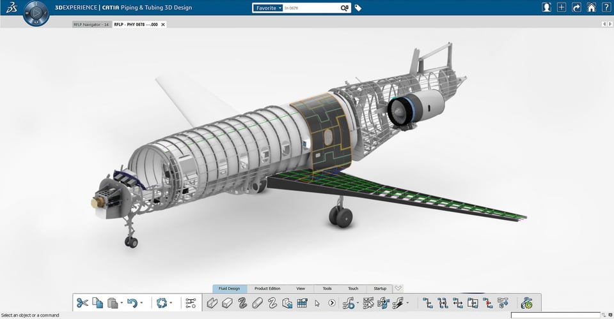Image resolution: width=614 pixels, height=319 pixels.
Task: Click the tag icon beside search
Action: (358, 8)
